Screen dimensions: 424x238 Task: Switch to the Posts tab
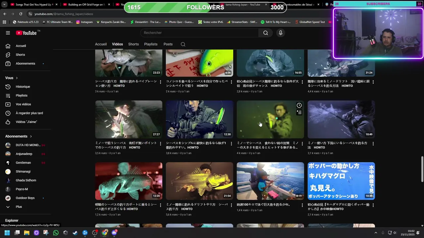(x=168, y=44)
